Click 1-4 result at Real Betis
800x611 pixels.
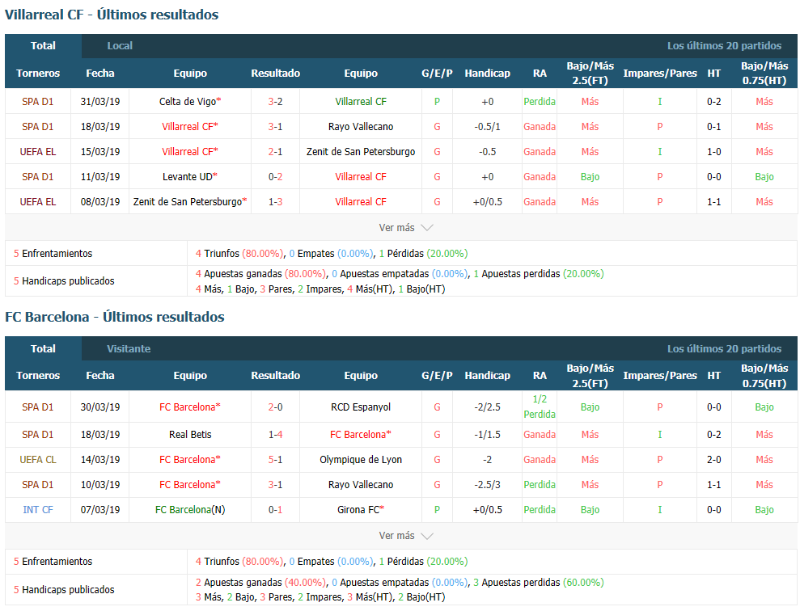(x=276, y=435)
